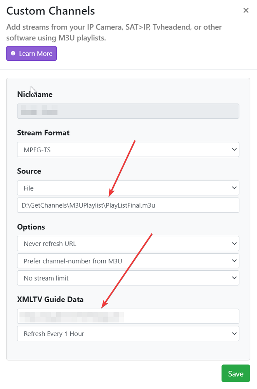Click the No stream limit chevron arrow
The height and width of the screenshot is (389, 257).
coord(234,278)
